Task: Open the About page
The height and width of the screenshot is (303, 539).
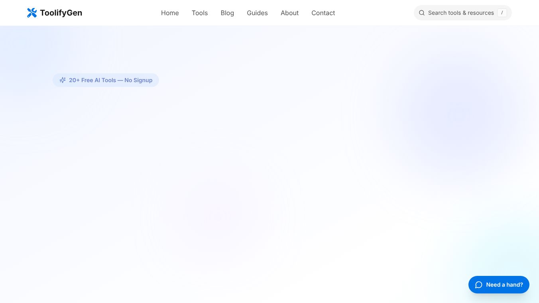Action: (289, 13)
